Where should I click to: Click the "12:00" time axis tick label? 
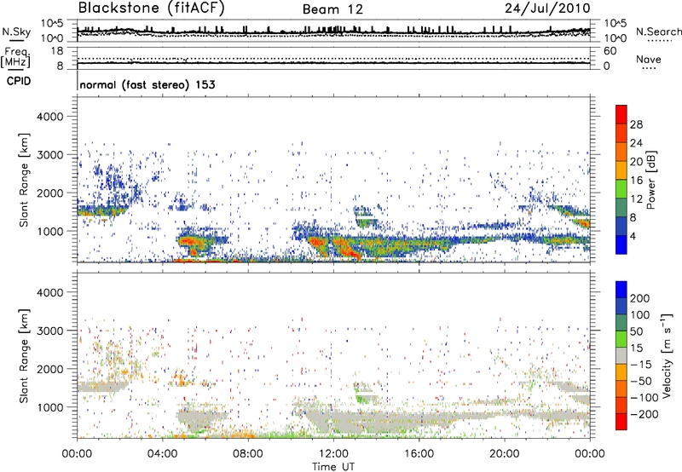pos(333,454)
